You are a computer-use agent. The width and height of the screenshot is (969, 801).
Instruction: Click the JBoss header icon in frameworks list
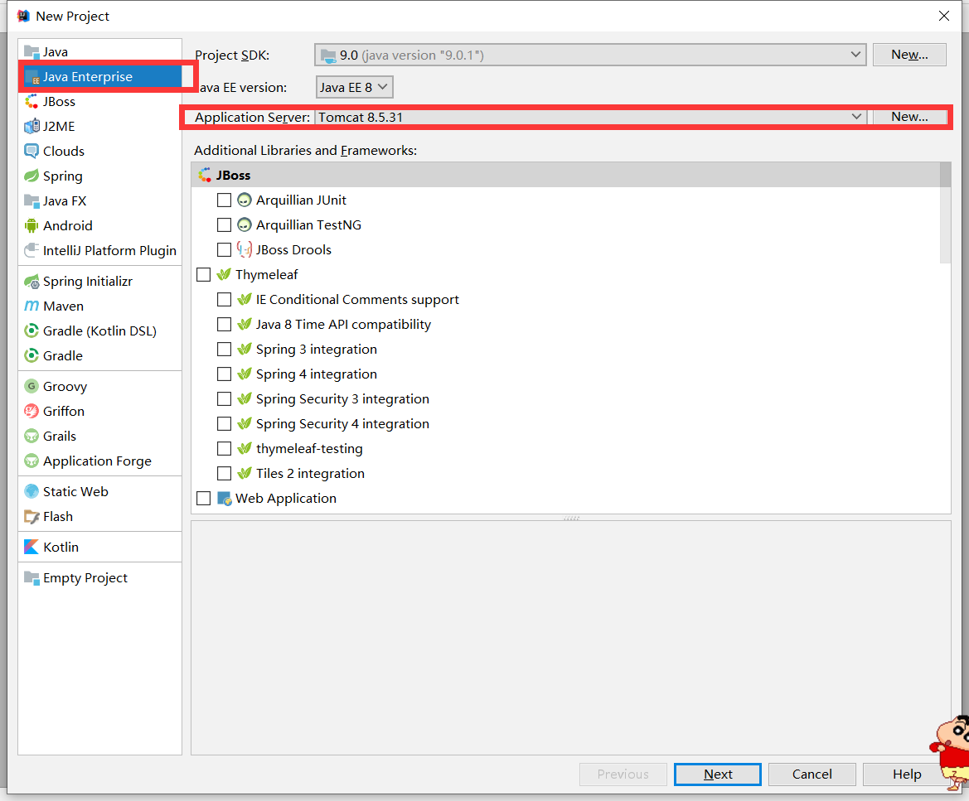tap(205, 176)
